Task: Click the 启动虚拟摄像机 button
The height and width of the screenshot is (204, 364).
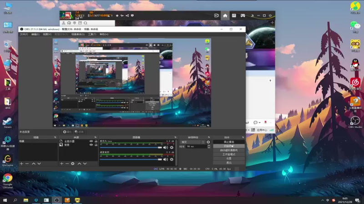Action: (229, 150)
